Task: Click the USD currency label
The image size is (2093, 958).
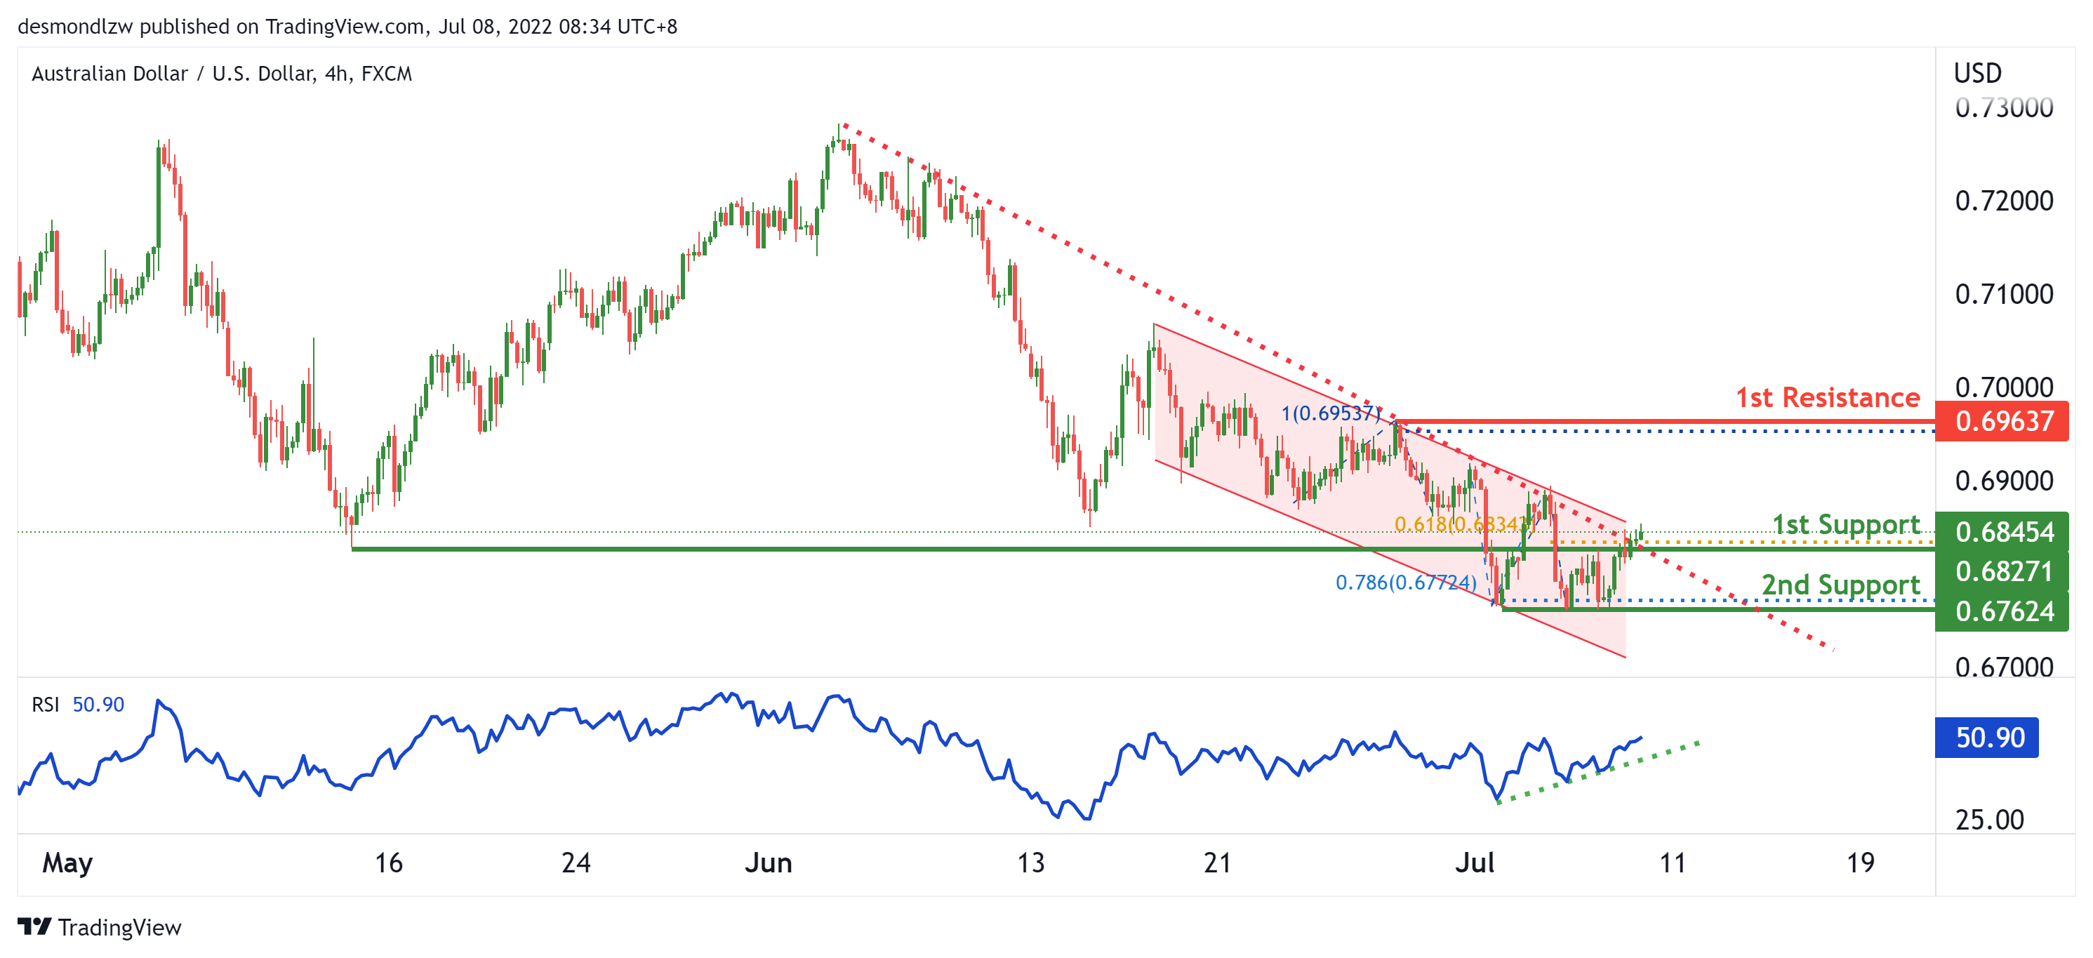Action: [1978, 73]
